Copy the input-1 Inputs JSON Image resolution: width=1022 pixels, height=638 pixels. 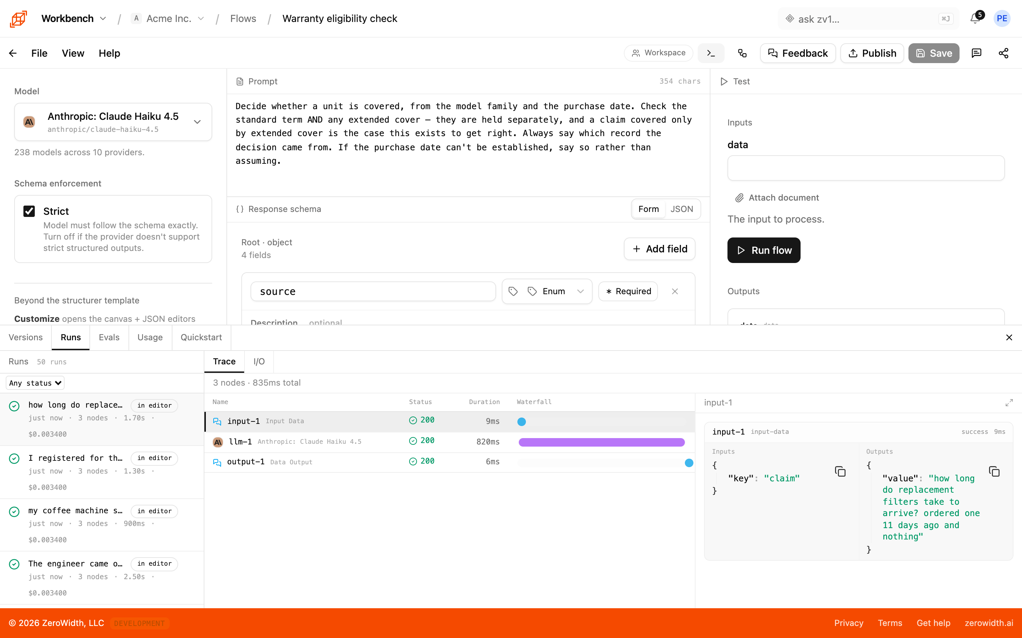click(840, 471)
